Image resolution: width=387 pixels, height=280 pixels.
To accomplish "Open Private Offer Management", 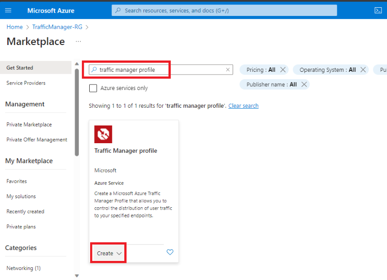I will (x=37, y=140).
